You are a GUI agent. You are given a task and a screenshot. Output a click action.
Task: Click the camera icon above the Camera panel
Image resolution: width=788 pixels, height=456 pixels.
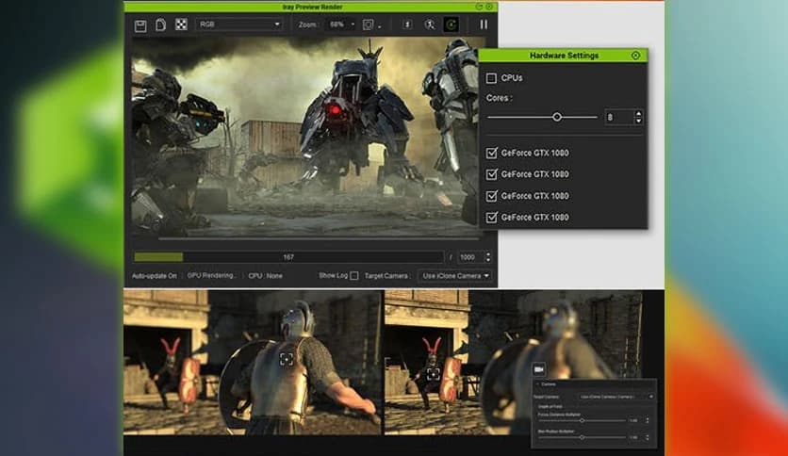click(x=539, y=369)
